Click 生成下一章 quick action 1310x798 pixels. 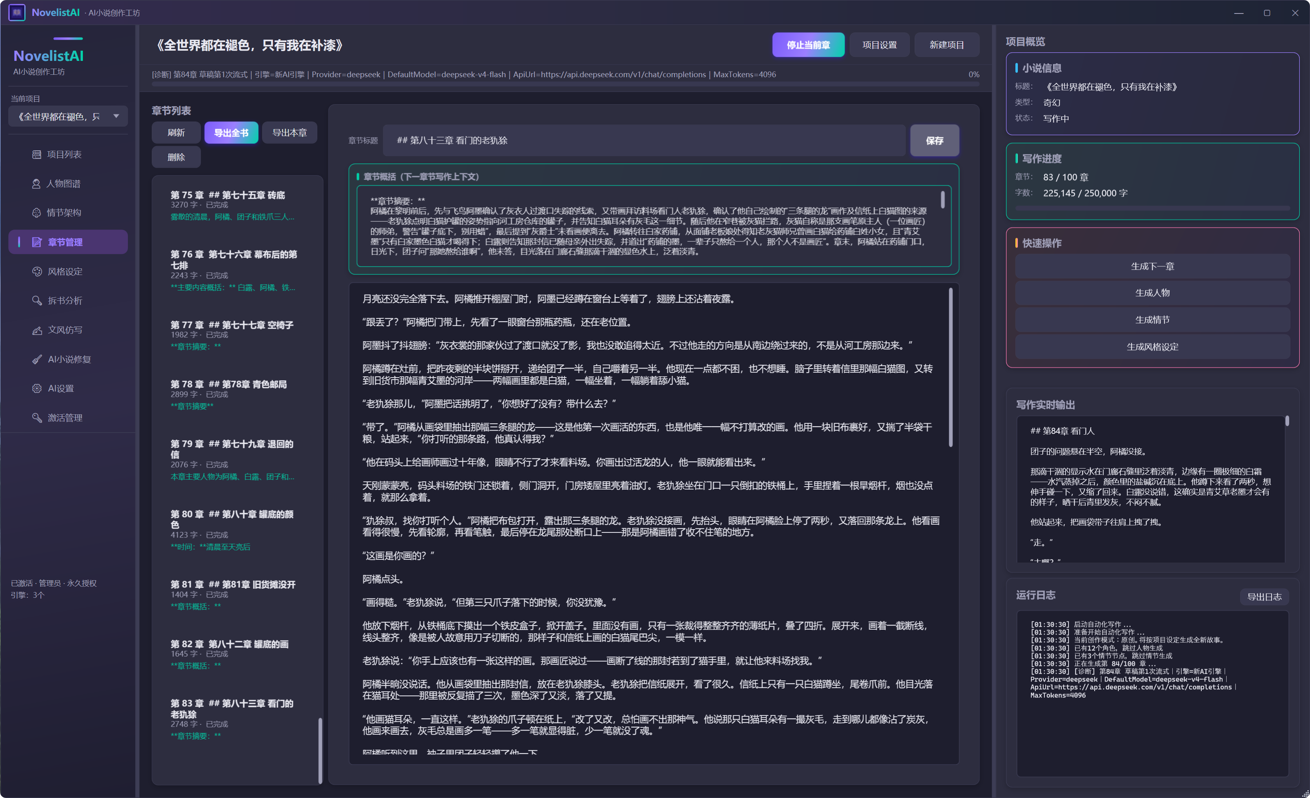[x=1153, y=266]
